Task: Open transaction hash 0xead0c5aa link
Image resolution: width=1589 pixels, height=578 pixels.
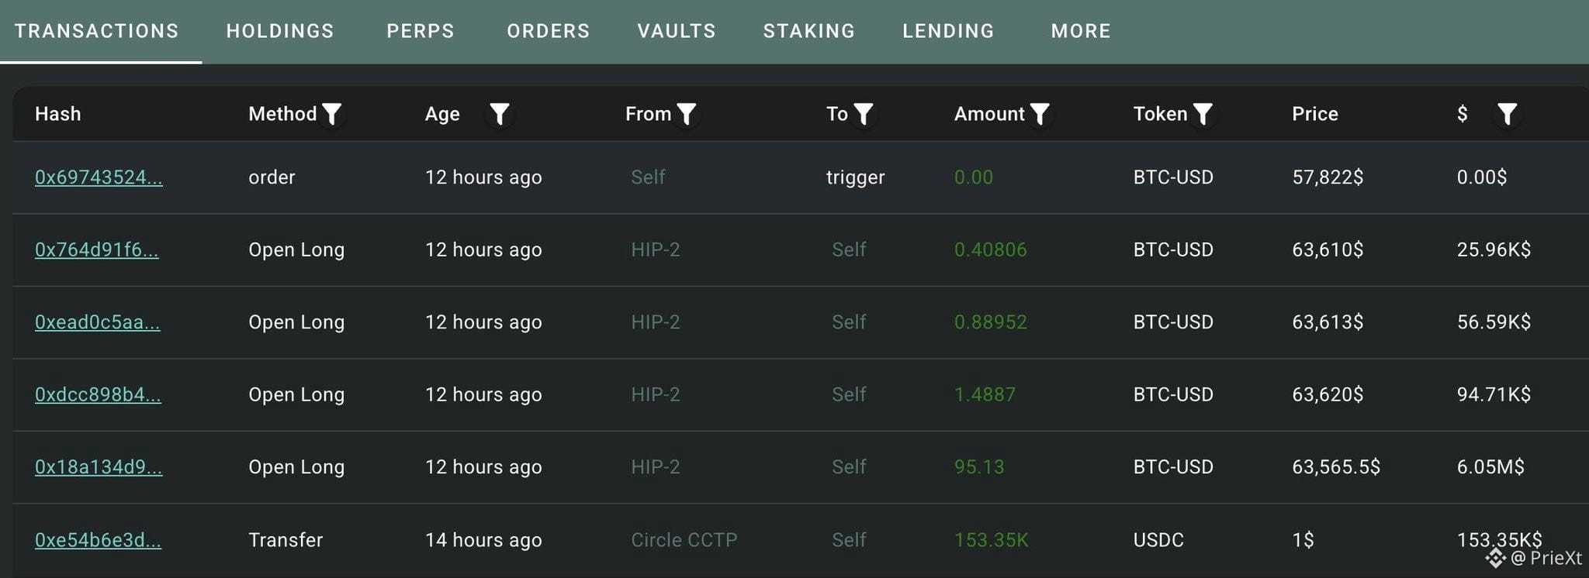Action: (x=98, y=322)
